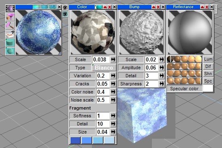Screen dimensions: 222x148
Task: Open the Bianco type selector
Action: pyautogui.click(x=104, y=68)
